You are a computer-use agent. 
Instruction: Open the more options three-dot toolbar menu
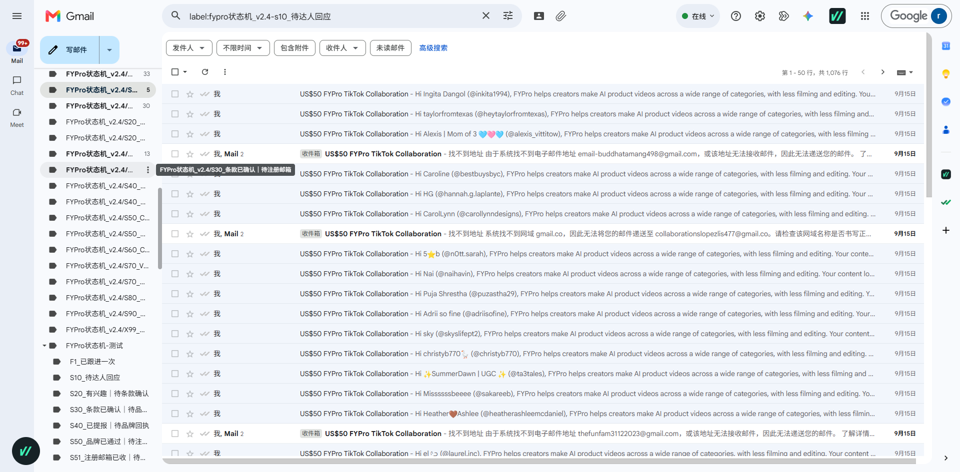(x=225, y=72)
